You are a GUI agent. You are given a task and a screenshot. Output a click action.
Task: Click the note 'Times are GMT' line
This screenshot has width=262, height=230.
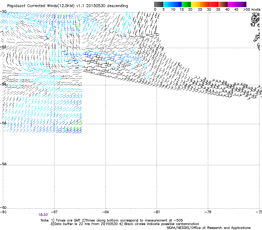click(112, 220)
